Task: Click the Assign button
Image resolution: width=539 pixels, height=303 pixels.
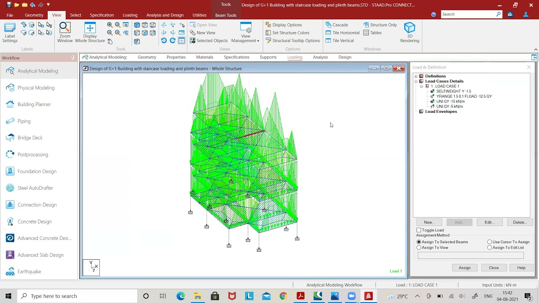Action: (464, 268)
